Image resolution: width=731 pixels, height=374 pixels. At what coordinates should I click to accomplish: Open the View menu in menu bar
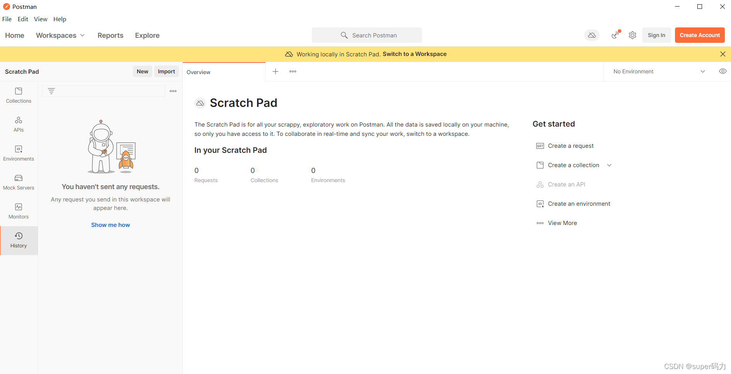[41, 19]
